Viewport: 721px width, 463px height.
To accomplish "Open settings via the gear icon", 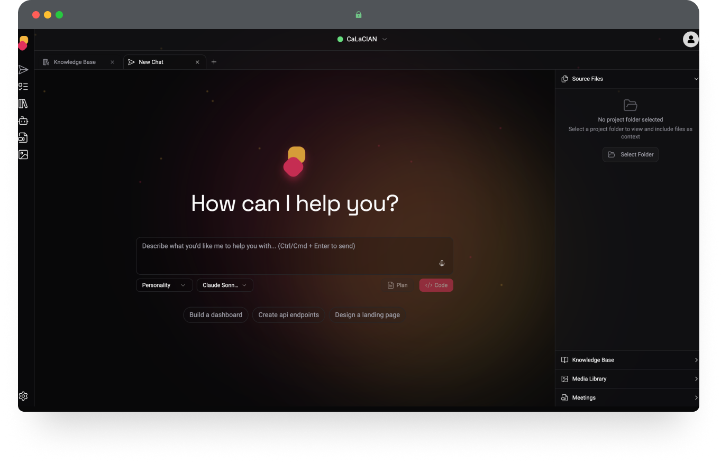I will point(23,396).
